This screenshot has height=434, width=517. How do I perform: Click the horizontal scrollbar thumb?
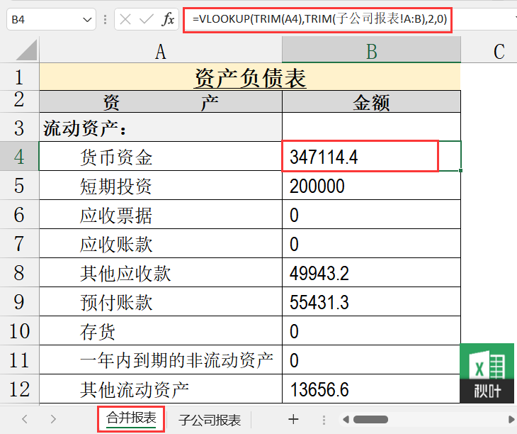(x=370, y=420)
